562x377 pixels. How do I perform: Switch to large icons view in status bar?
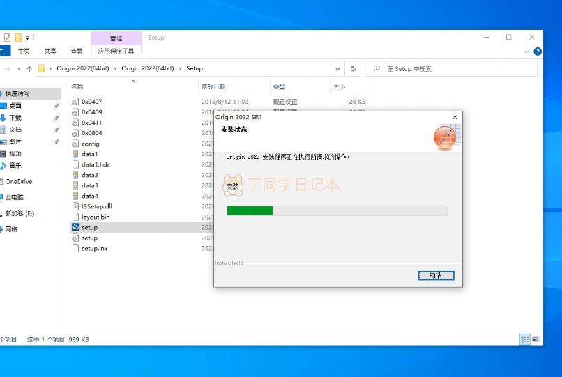[x=536, y=339]
